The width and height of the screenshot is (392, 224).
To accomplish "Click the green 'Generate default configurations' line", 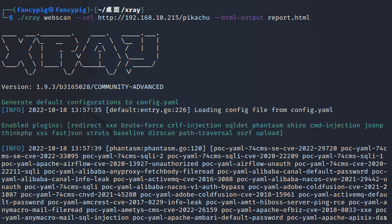I will [x=90, y=102].
